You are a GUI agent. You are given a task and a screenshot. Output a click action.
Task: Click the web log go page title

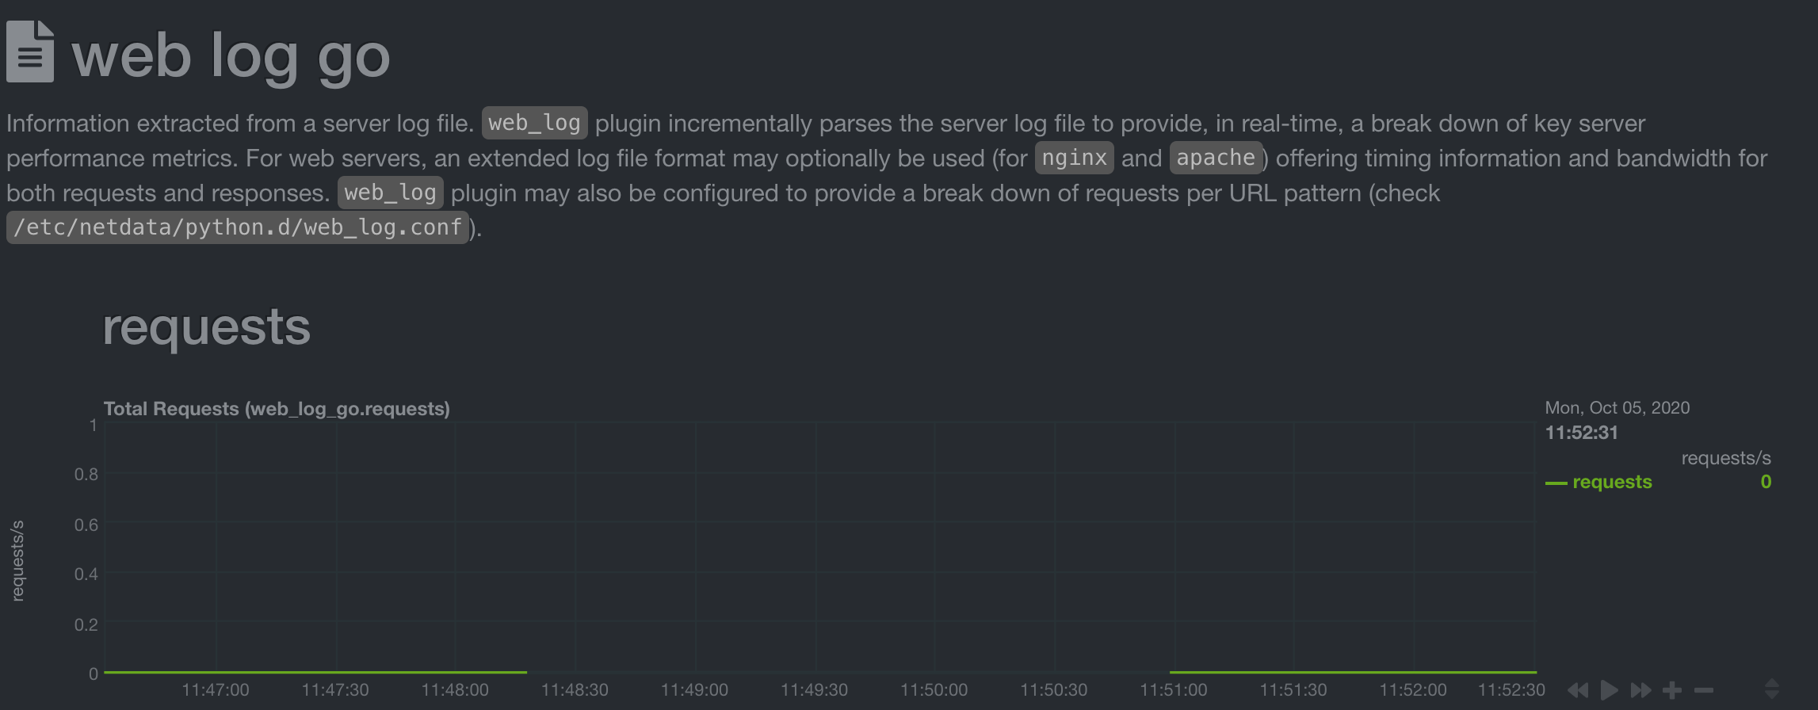point(230,54)
